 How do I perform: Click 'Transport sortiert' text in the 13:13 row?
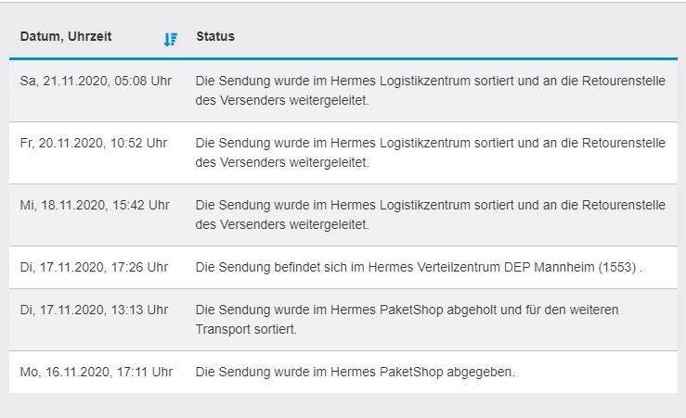click(x=246, y=329)
